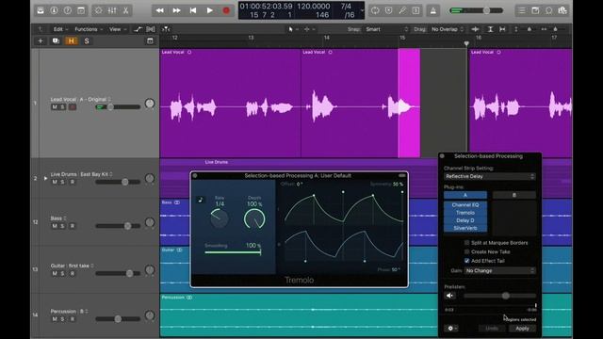Toggle global Solo S button

87,40
